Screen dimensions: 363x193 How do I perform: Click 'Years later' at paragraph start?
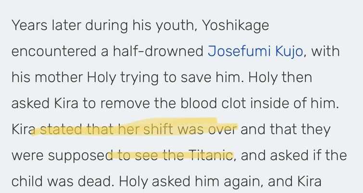click(40, 26)
